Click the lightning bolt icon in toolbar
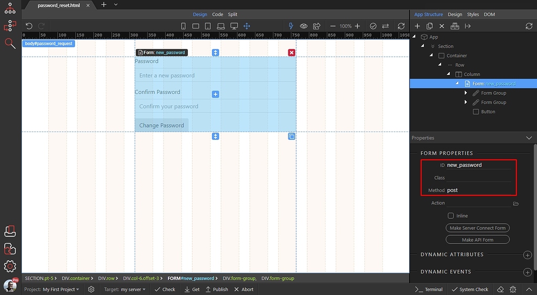The width and height of the screenshot is (537, 295). tap(292, 26)
